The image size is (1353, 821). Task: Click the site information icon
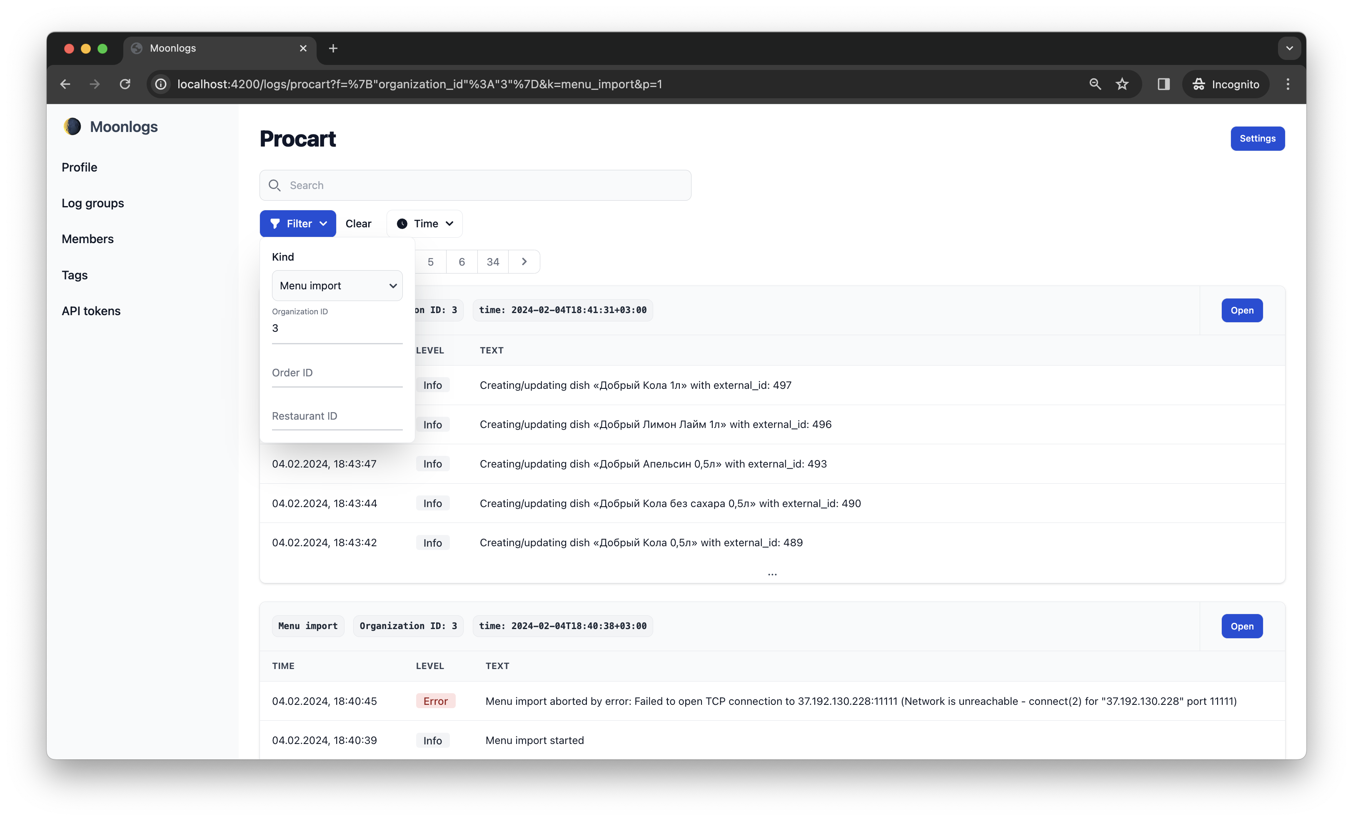tap(161, 84)
